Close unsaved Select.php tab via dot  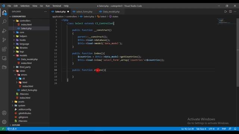pos(68,12)
